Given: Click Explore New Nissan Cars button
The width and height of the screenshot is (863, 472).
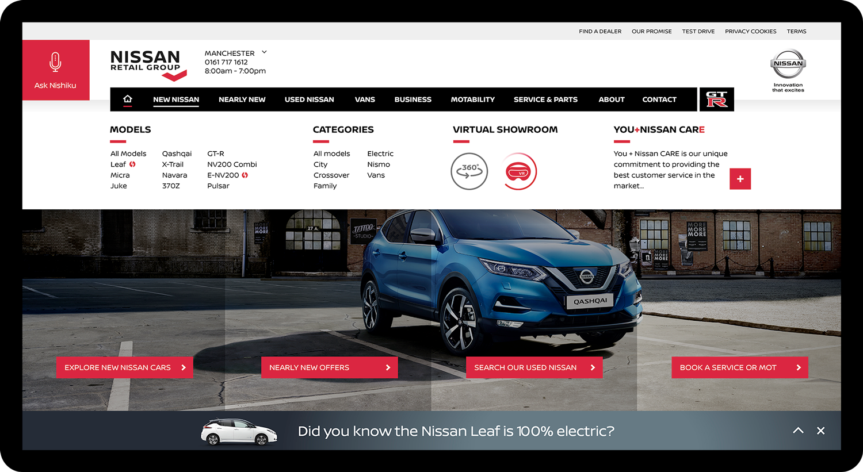Looking at the screenshot, I should [124, 367].
